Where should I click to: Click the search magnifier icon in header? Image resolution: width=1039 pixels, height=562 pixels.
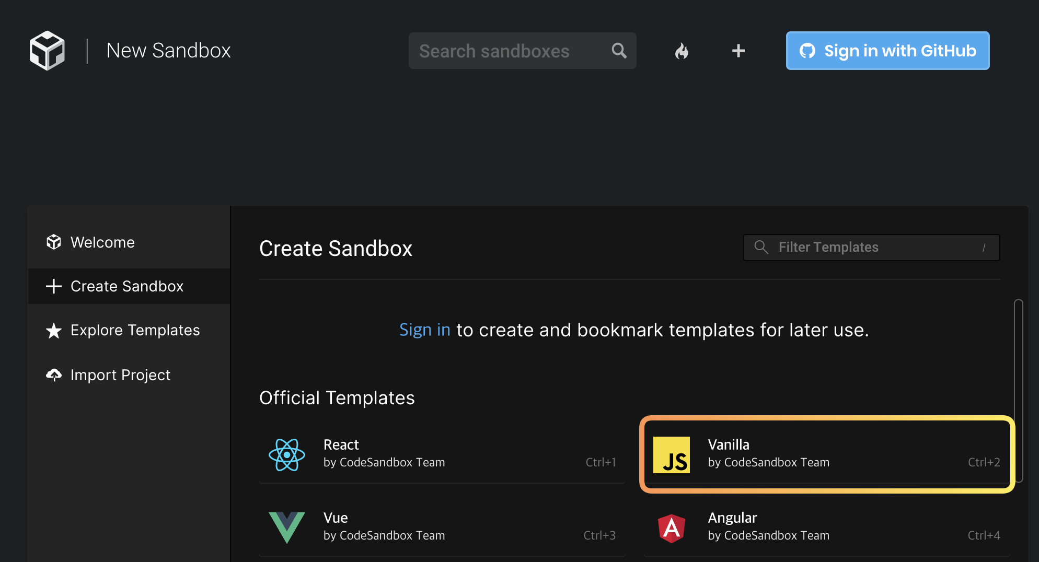click(619, 51)
